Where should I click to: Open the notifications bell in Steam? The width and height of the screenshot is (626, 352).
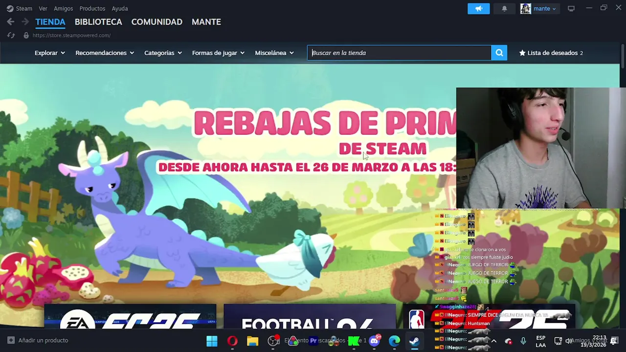coord(504,8)
